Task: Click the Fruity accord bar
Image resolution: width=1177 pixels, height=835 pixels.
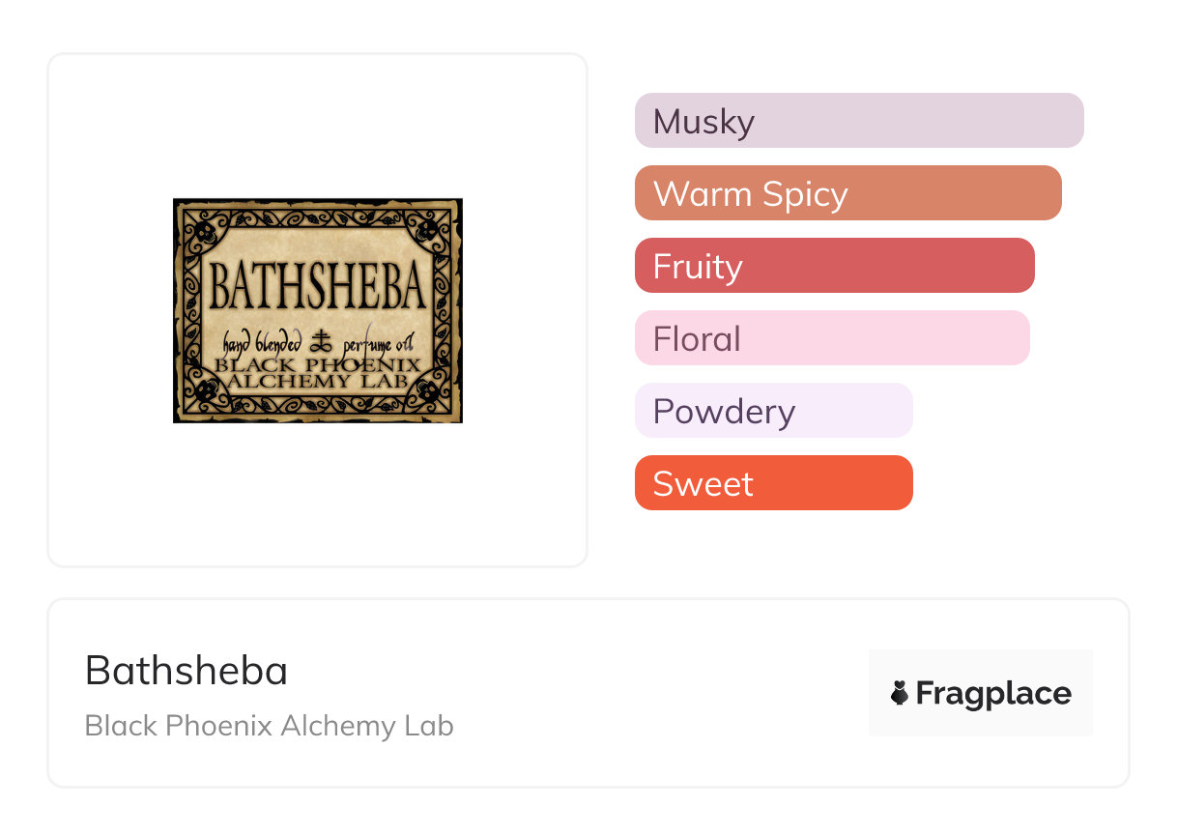Action: click(834, 266)
